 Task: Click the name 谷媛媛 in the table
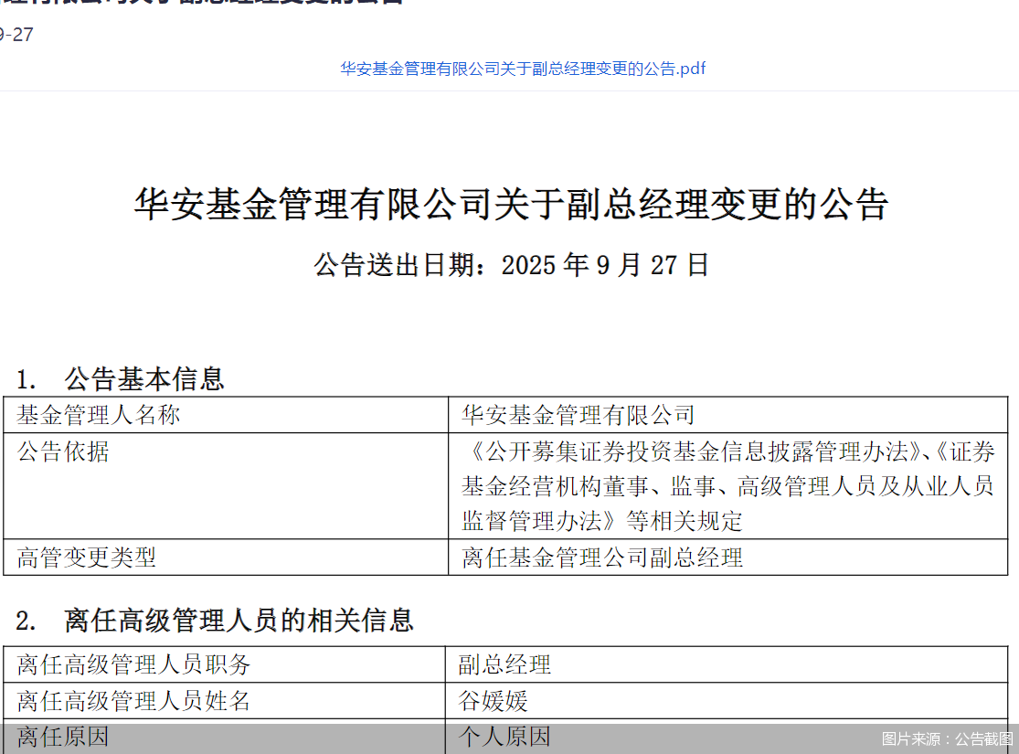pyautogui.click(x=494, y=700)
